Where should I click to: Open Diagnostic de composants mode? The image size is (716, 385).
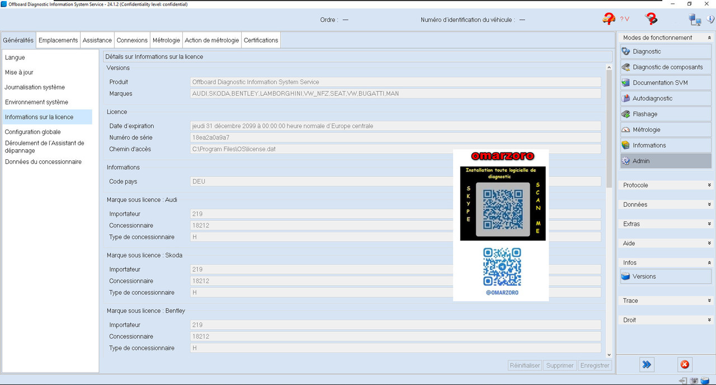tap(666, 67)
